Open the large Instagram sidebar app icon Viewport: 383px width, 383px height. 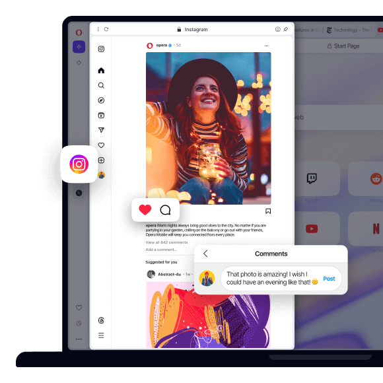click(x=79, y=164)
